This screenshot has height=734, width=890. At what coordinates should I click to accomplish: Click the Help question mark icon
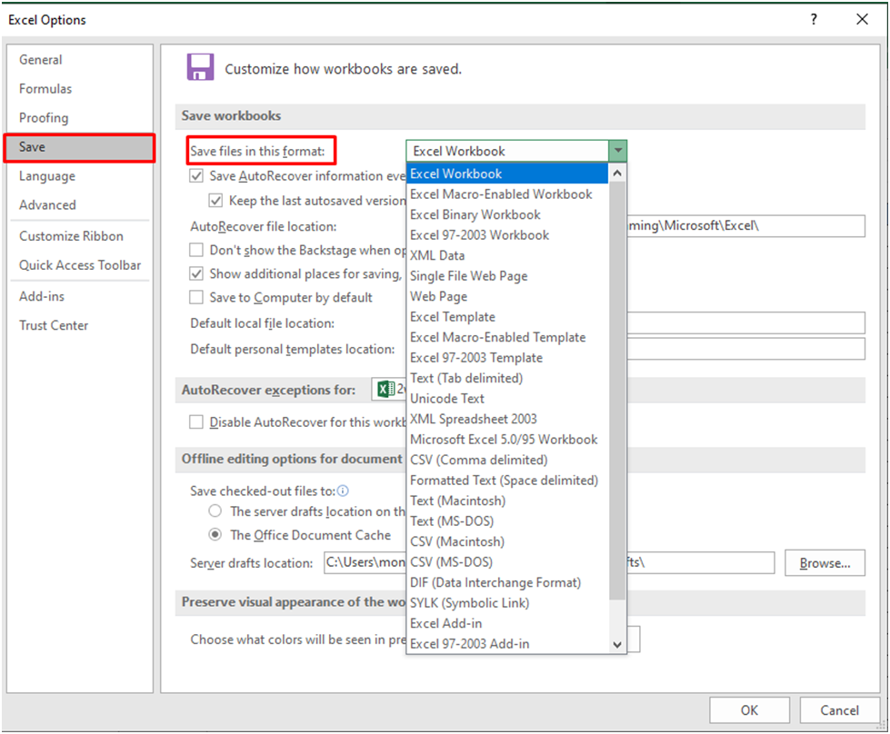pyautogui.click(x=813, y=19)
